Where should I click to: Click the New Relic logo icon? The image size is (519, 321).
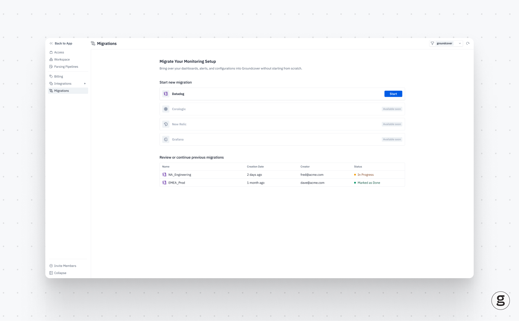tap(166, 124)
